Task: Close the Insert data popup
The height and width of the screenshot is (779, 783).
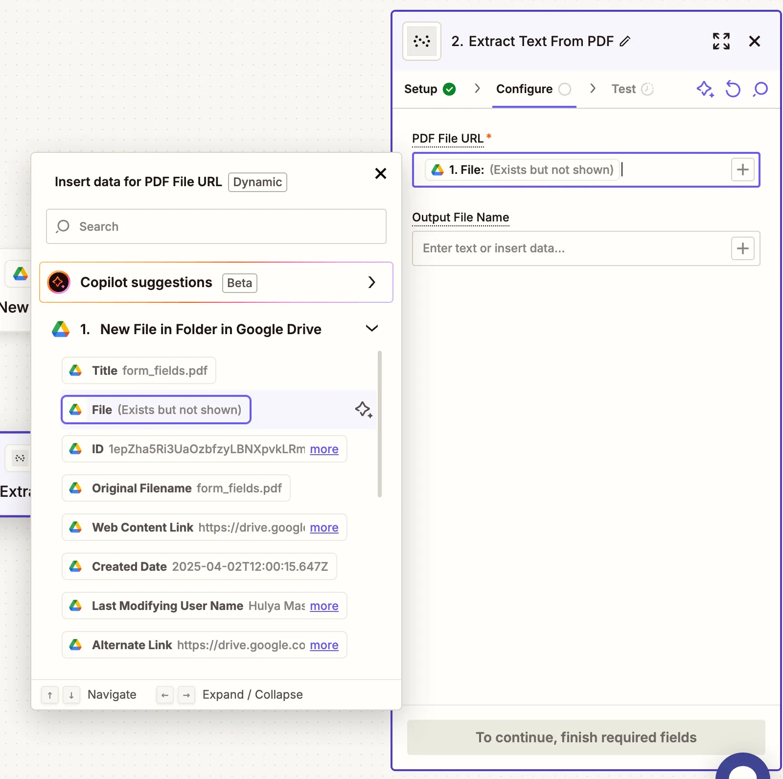Action: tap(381, 173)
